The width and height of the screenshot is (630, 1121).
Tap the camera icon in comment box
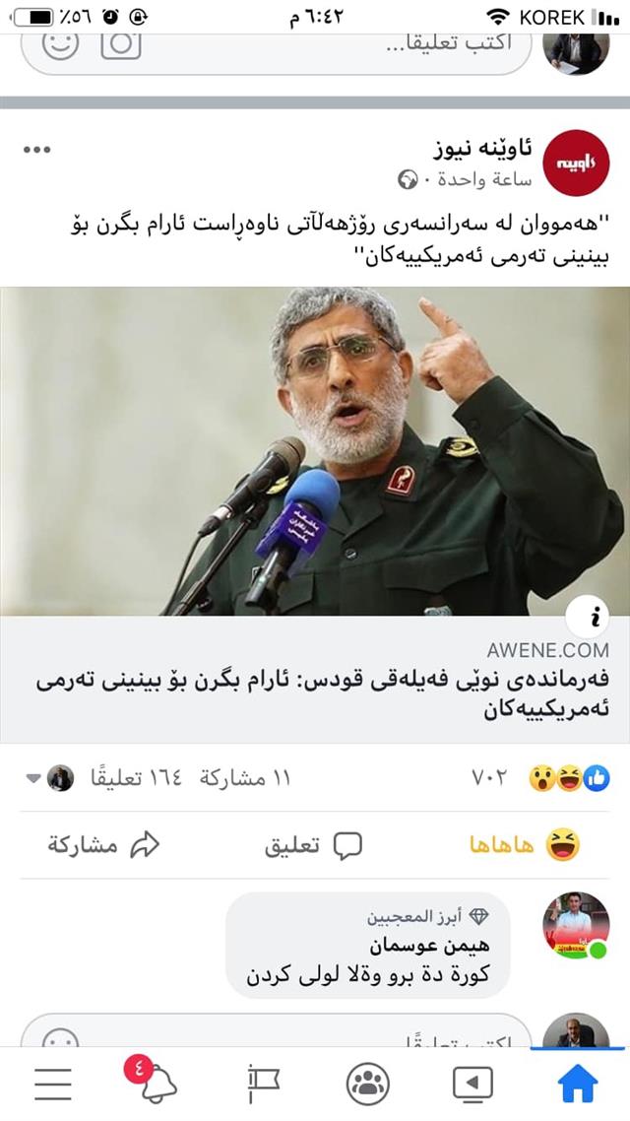coord(121,43)
